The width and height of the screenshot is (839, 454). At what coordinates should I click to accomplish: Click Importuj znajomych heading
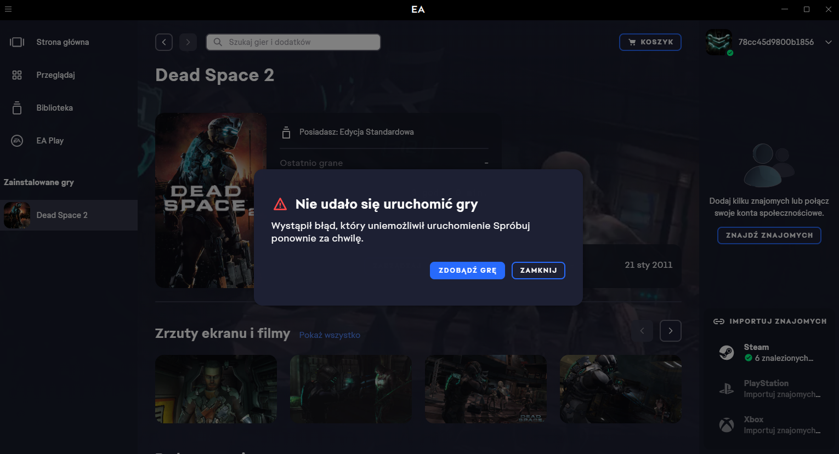pos(778,321)
